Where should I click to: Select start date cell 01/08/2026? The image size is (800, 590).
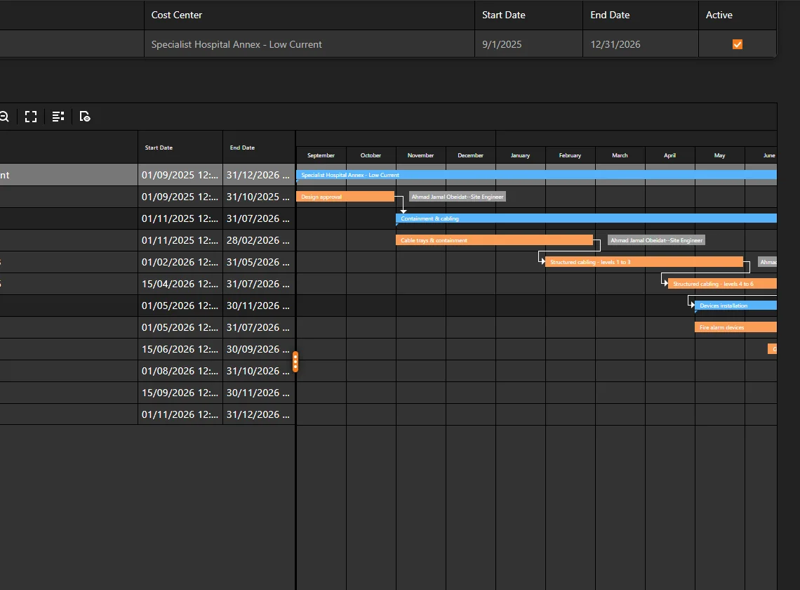click(180, 371)
